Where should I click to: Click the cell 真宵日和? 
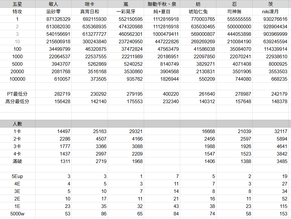pos(90,12)
